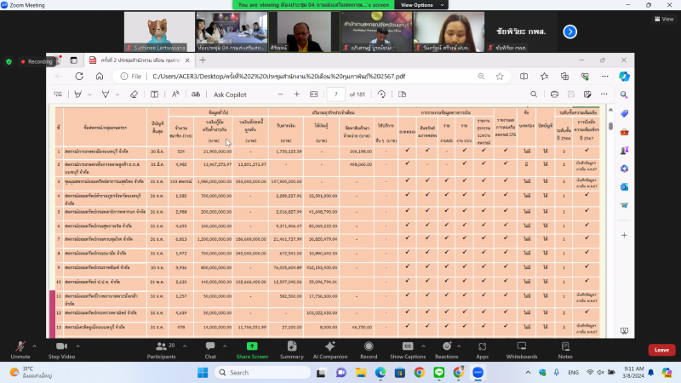Screen dimensions: 681x383
Task: Toggle Show Captions on
Action: point(407,349)
